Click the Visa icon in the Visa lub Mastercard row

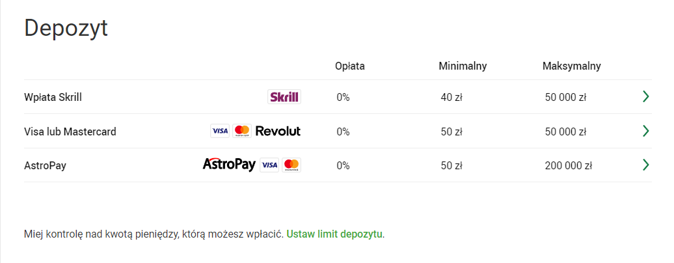(x=220, y=131)
